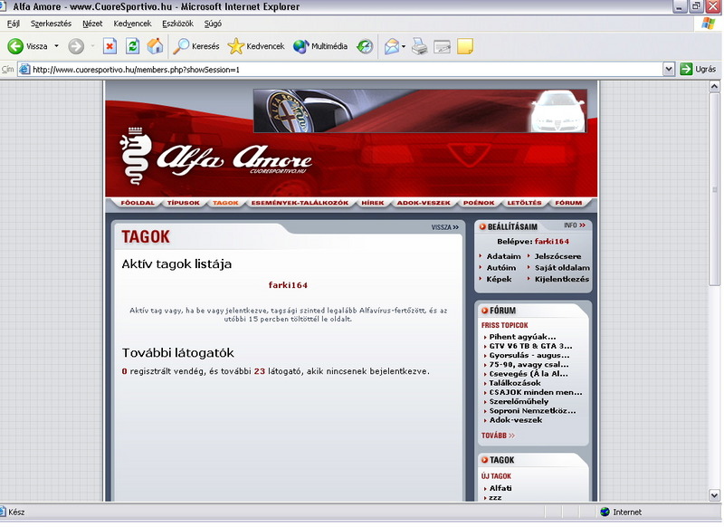Expand the Forward history dropdown arrow
This screenshot has width=724, height=527.
click(92, 46)
